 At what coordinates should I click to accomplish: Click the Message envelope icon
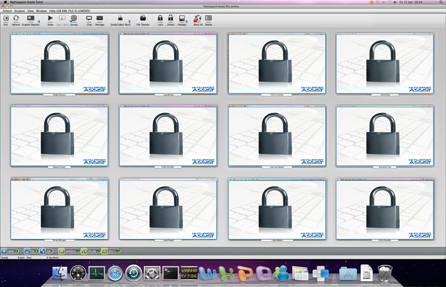pos(100,19)
